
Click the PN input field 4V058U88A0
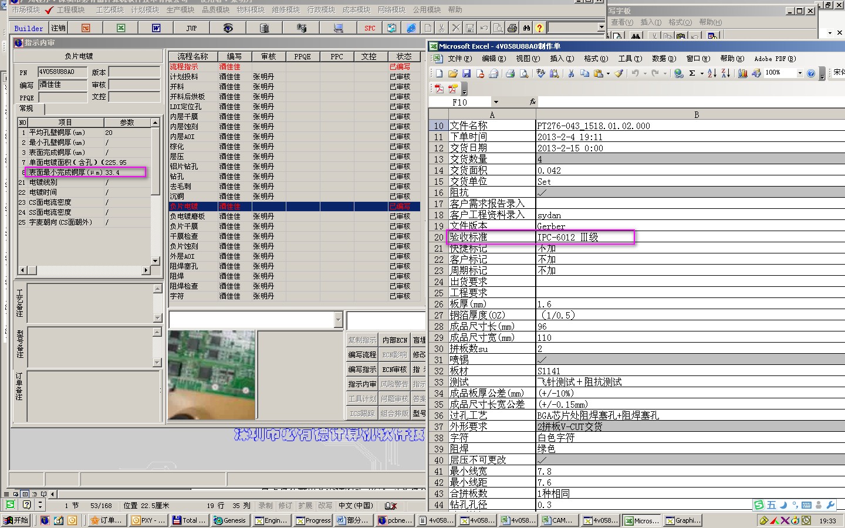[63, 72]
